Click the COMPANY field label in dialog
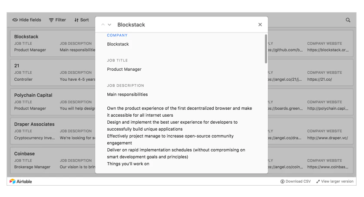Viewport: 364px width, 197px height. pyautogui.click(x=117, y=35)
